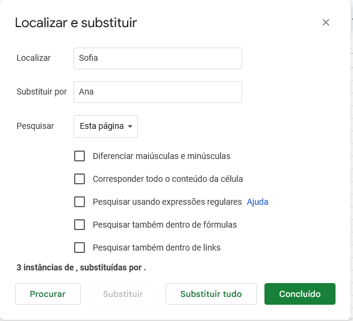
Task: Check Pesquisar também dentro de links
Action: pos(80,248)
